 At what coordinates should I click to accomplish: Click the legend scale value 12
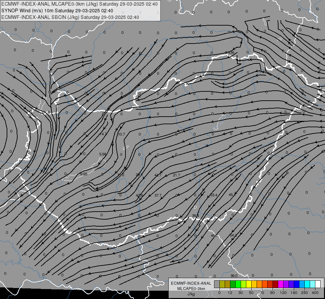(230, 293)
